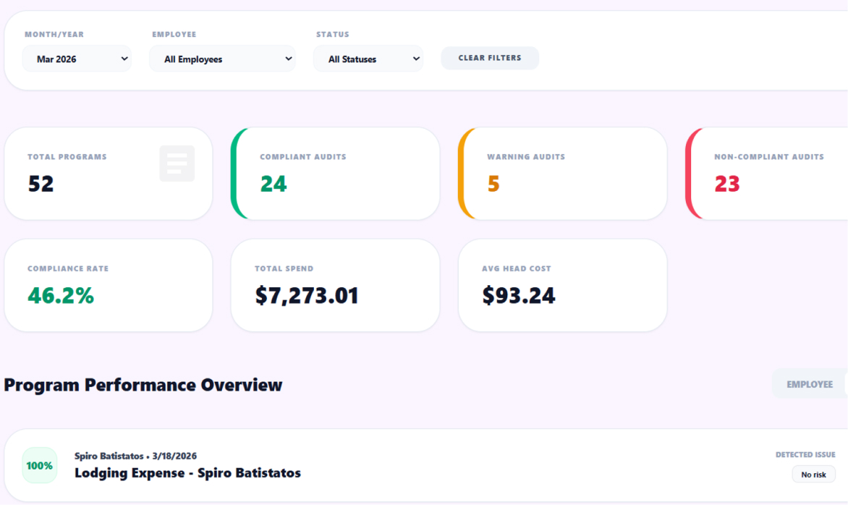Open the Compliant Audits card
The width and height of the screenshot is (848, 505).
click(336, 174)
